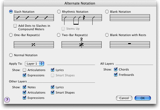Select the Two-Bar Repeat(s) radio button
This screenshot has width=160, height=110.
[59, 35]
